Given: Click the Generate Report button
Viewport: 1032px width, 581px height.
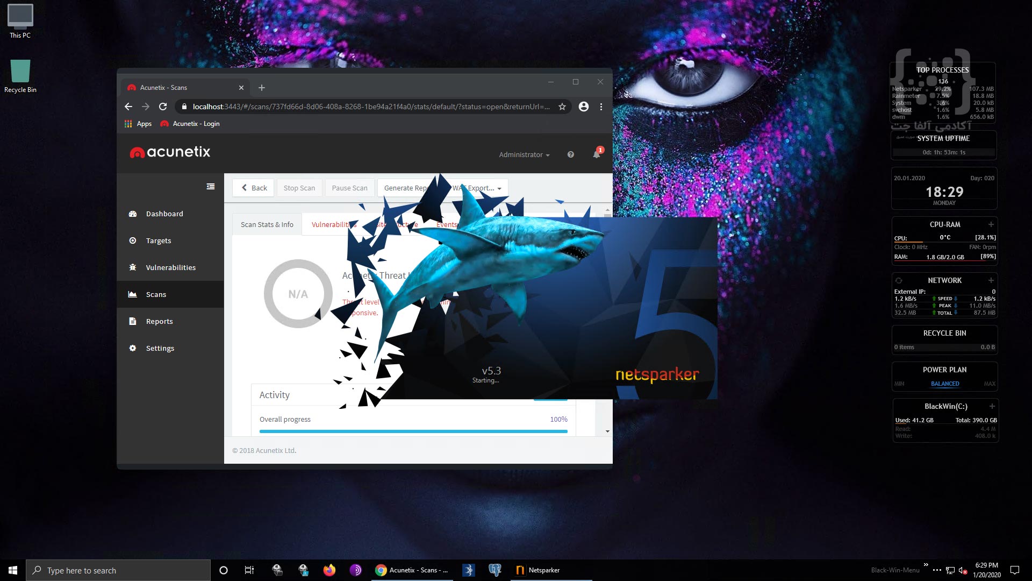Looking at the screenshot, I should pos(406,188).
